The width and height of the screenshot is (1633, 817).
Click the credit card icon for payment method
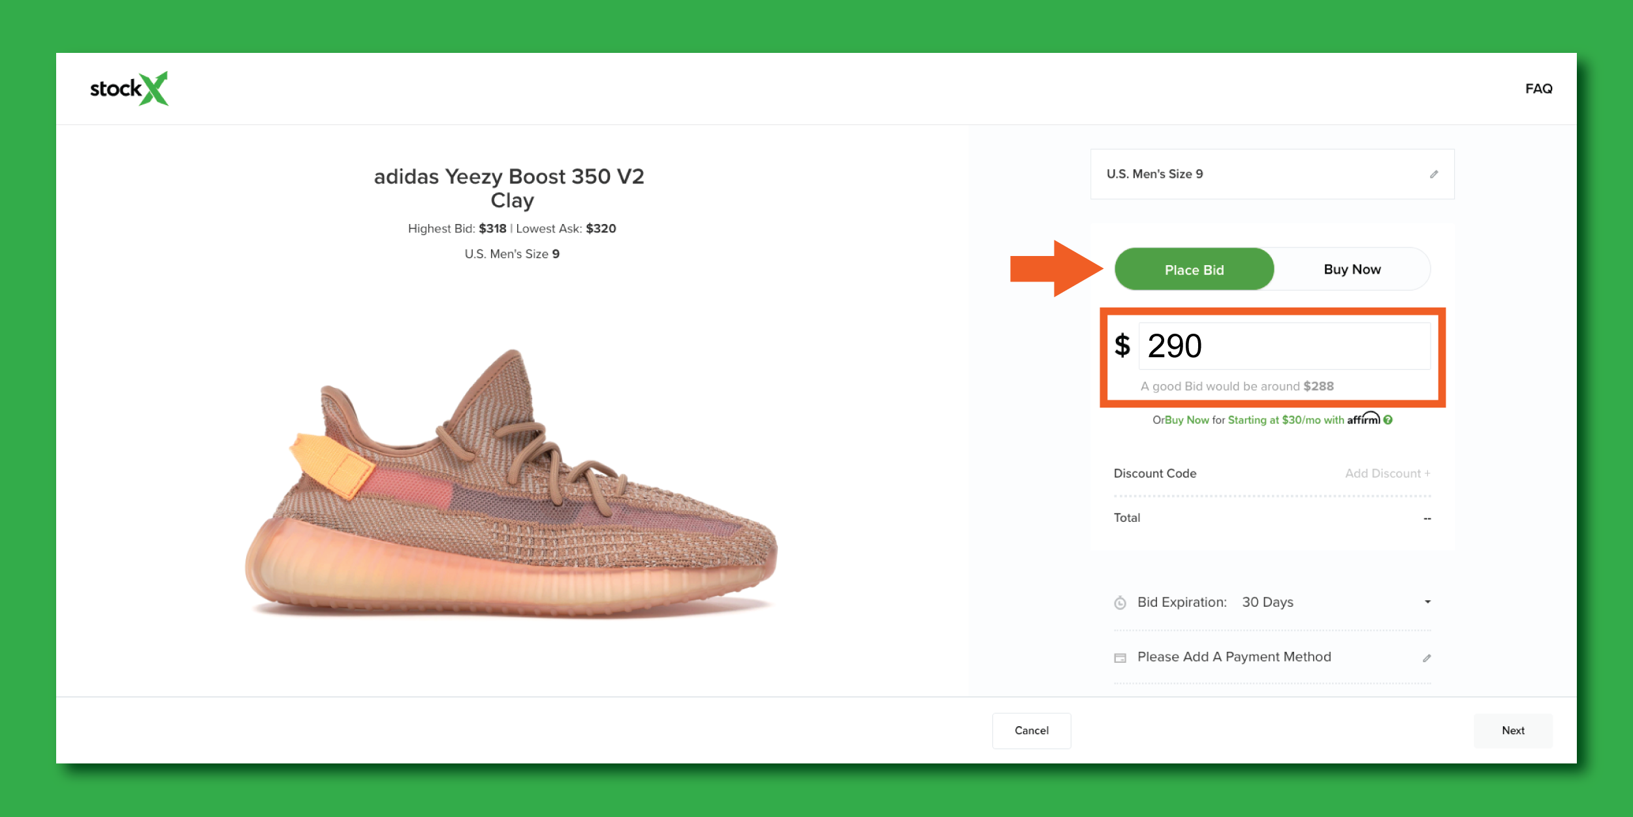click(1120, 658)
